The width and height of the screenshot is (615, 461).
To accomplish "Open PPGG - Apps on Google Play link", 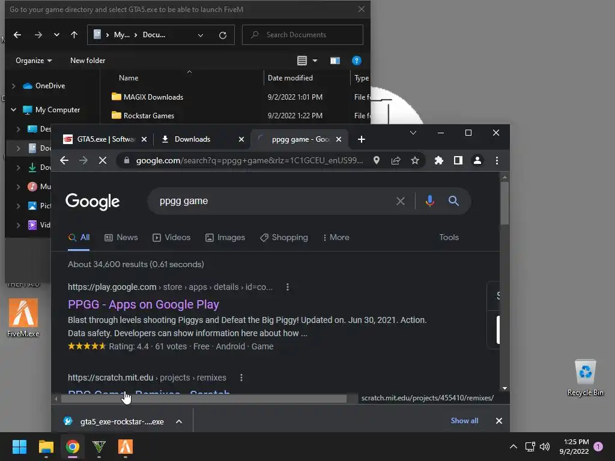I will pos(143,304).
